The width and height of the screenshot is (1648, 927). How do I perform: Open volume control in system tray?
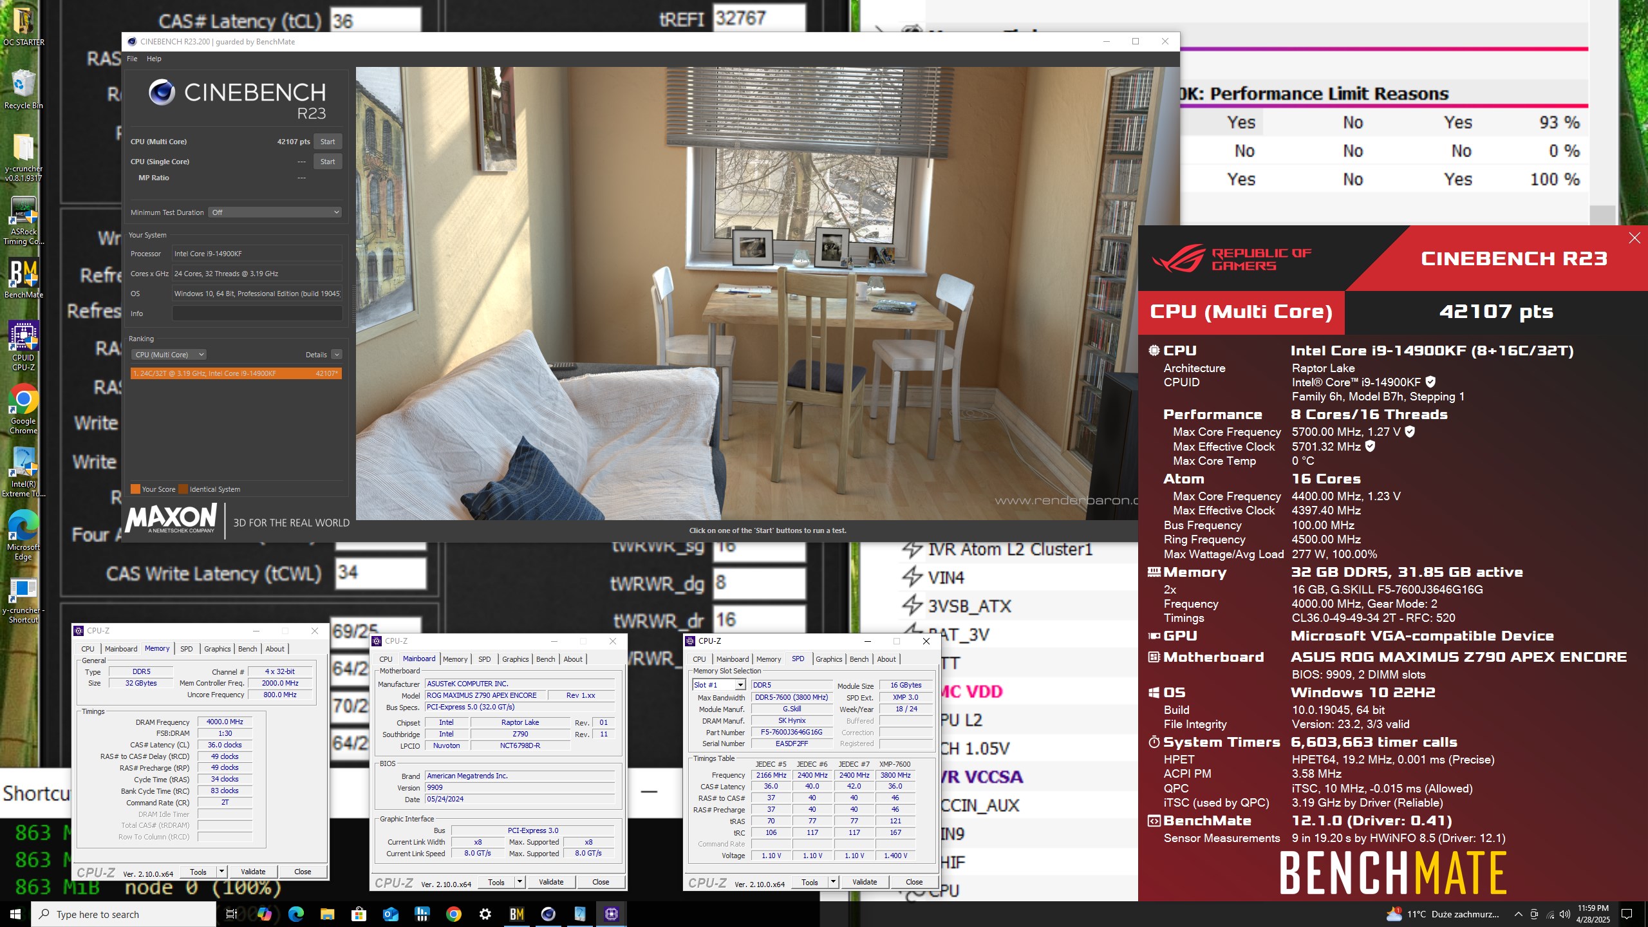(1565, 914)
